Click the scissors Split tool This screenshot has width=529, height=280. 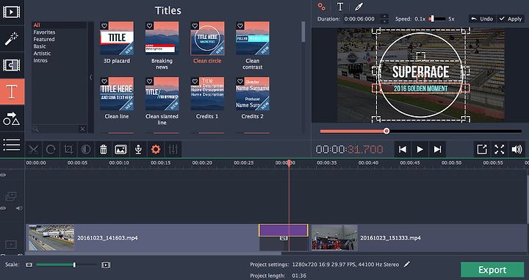pos(33,149)
